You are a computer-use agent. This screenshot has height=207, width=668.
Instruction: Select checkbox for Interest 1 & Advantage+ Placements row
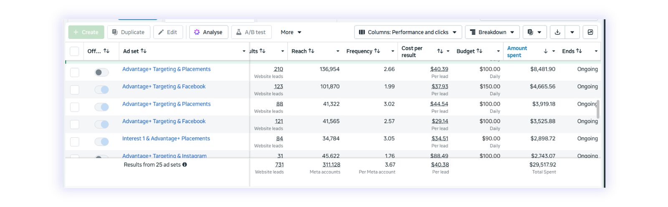(74, 142)
